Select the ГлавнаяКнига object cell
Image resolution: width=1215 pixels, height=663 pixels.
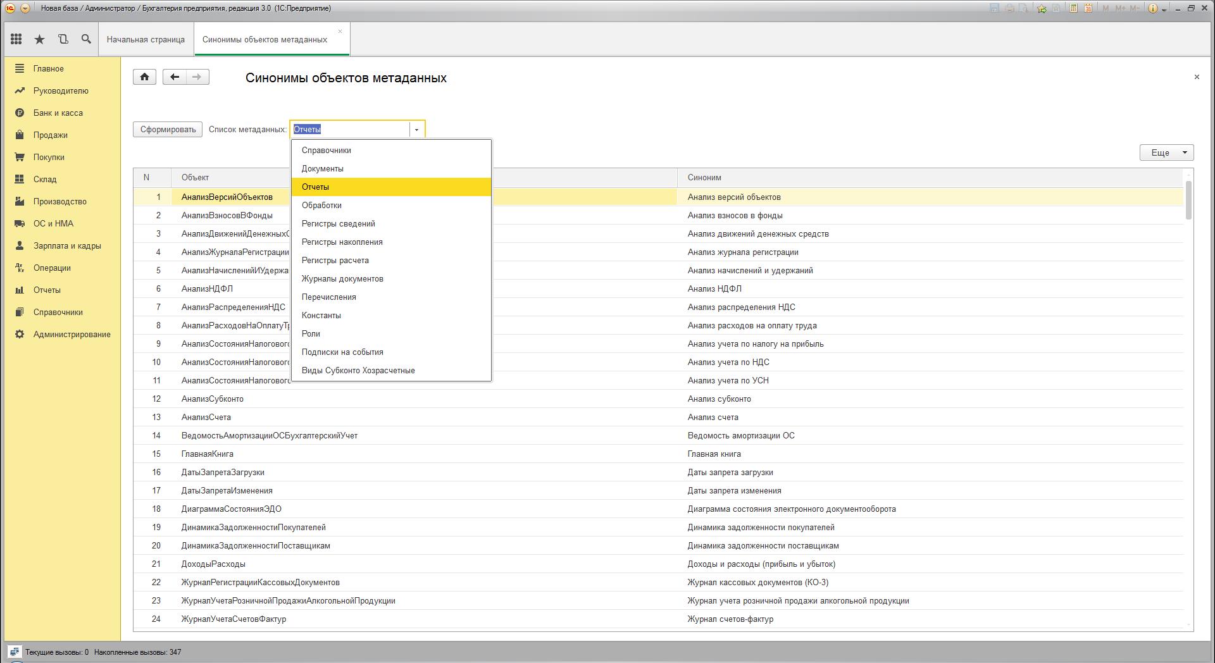pyautogui.click(x=424, y=454)
